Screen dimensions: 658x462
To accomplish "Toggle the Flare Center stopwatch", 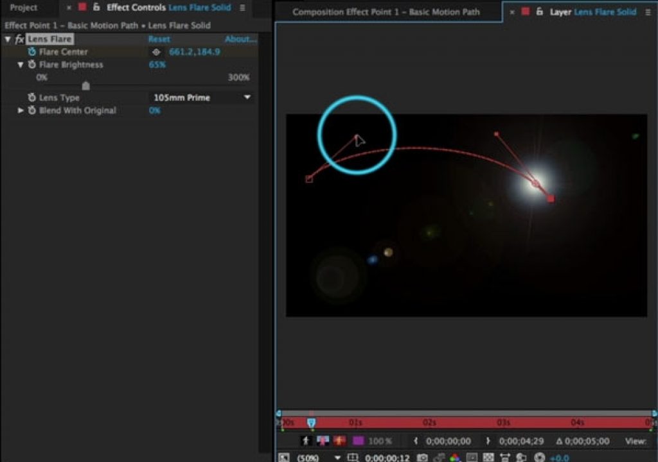I will (32, 52).
